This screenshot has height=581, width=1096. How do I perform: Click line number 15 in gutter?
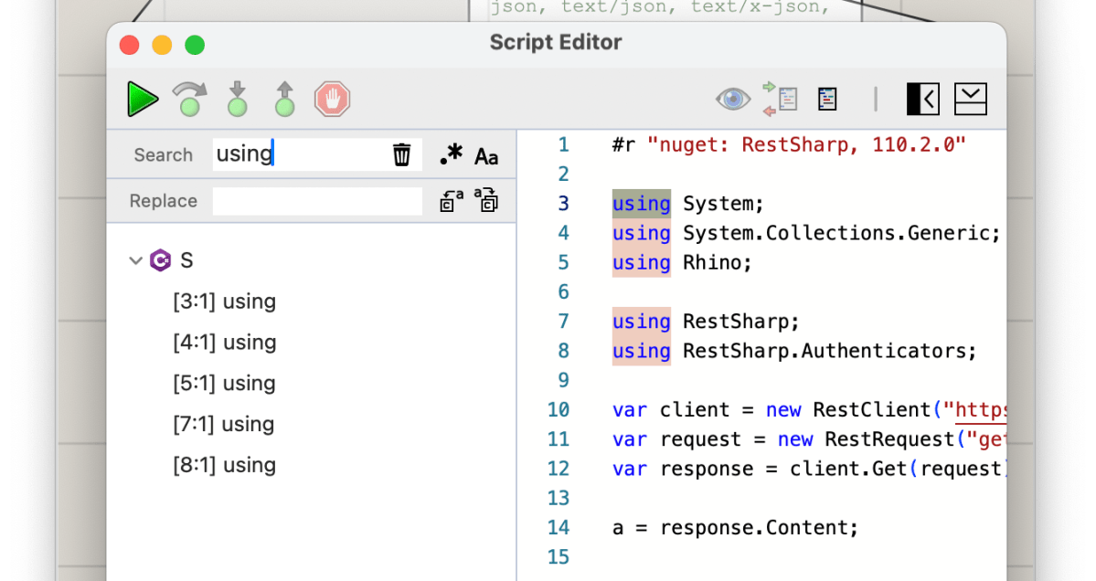559,556
